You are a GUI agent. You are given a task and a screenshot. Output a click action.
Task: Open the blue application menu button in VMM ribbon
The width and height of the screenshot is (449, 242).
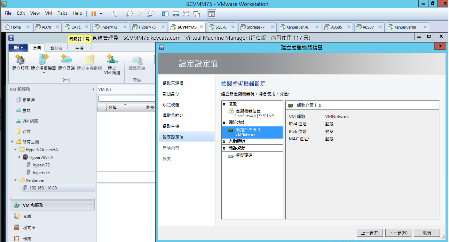coord(18,48)
